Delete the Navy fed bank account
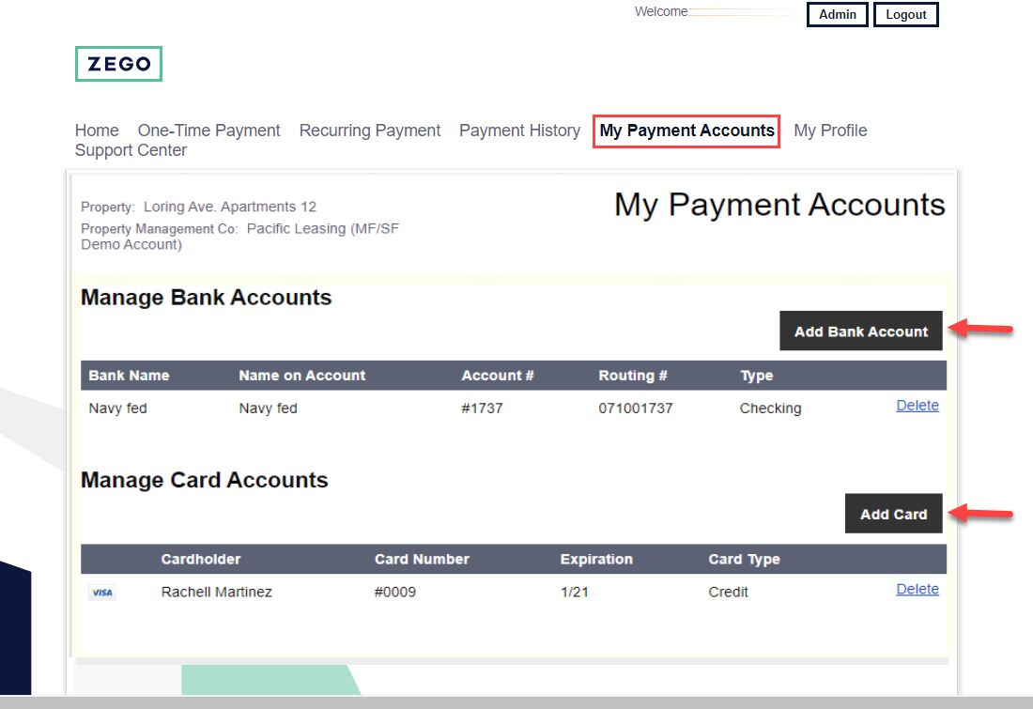Image resolution: width=1033 pixels, height=709 pixels. click(917, 405)
